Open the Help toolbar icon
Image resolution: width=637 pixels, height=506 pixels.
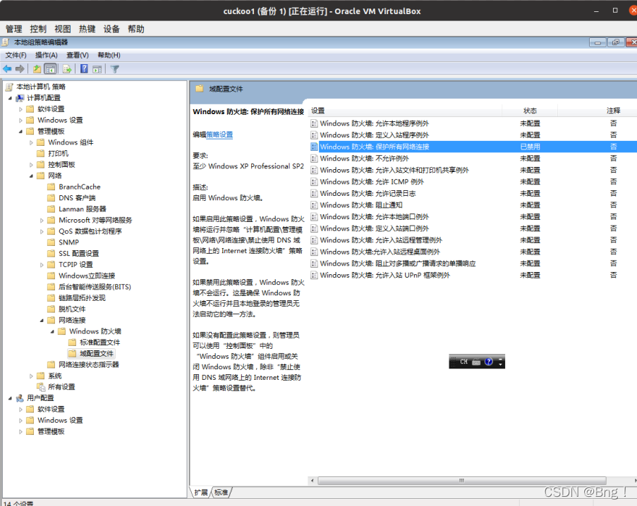click(84, 69)
